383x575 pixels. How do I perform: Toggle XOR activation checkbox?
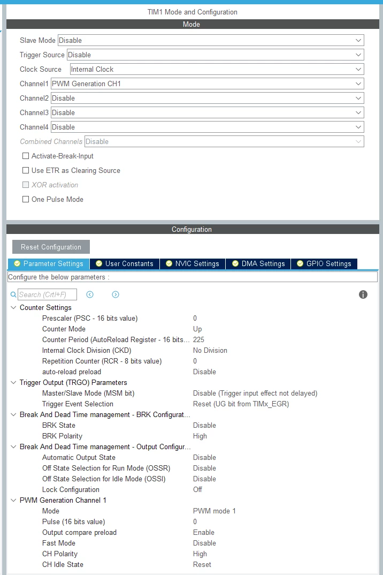coord(26,185)
